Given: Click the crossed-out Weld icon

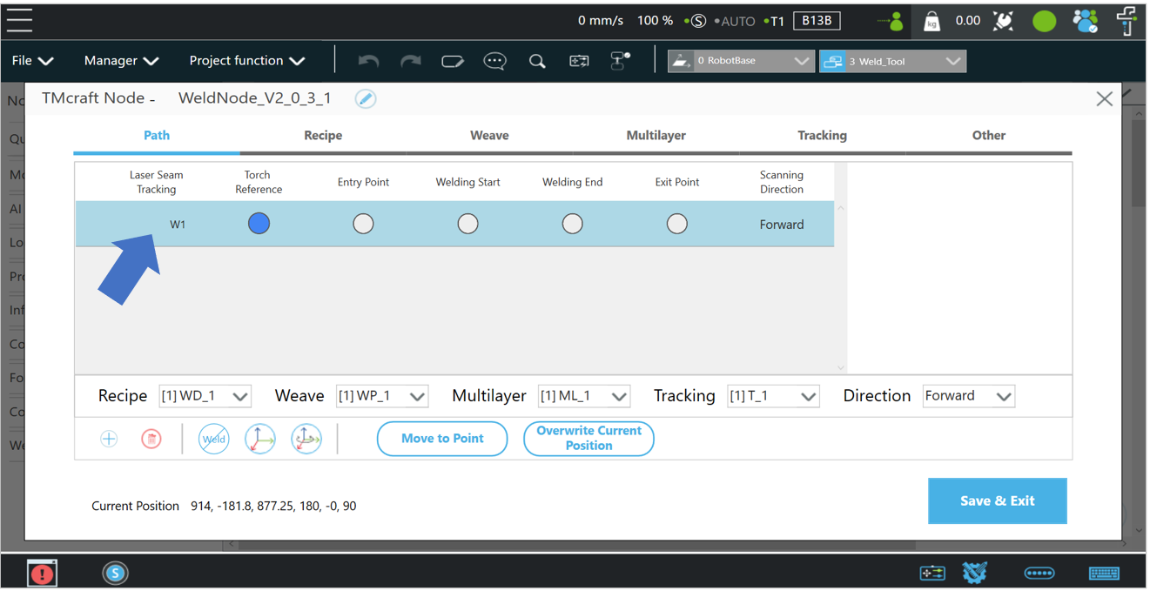Looking at the screenshot, I should point(213,439).
